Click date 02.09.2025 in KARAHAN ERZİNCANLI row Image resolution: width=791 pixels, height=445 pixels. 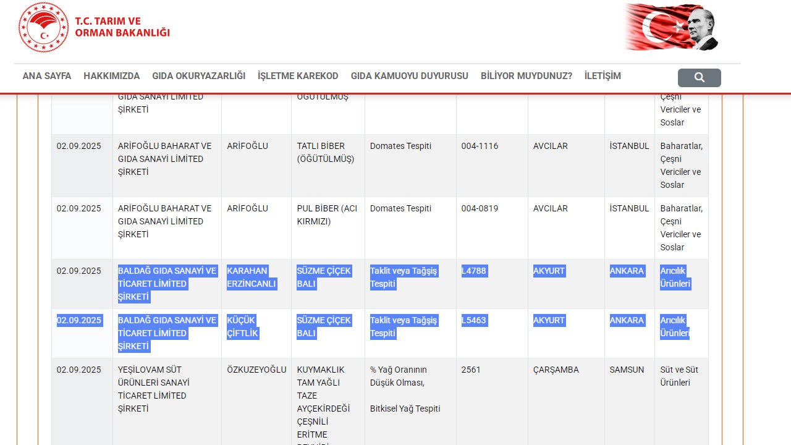[78, 271]
